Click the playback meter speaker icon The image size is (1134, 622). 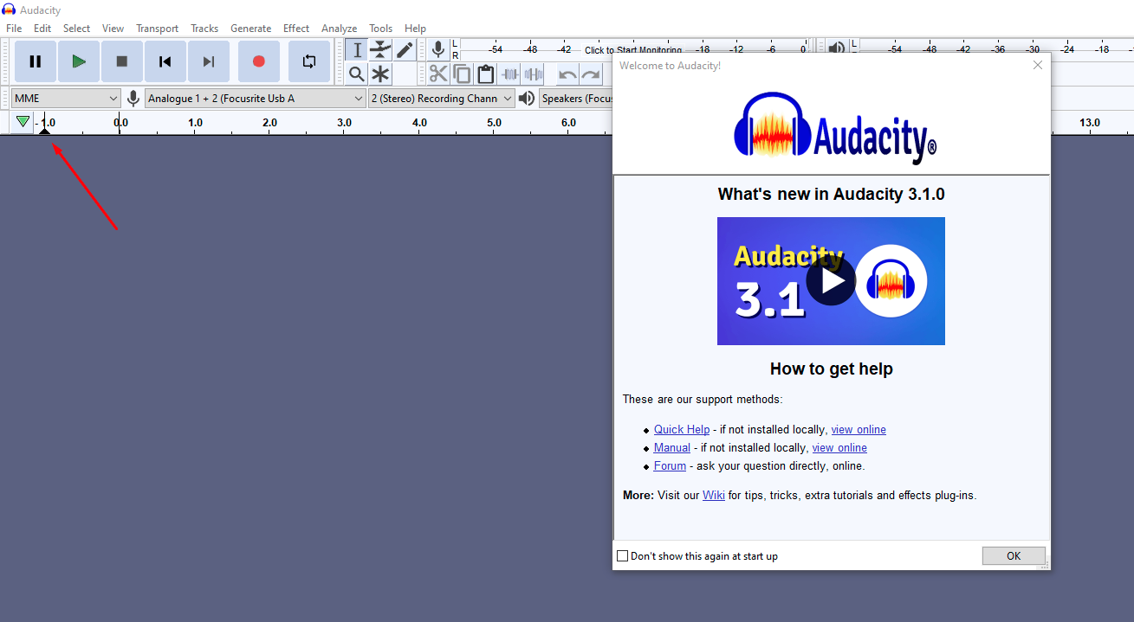pyautogui.click(x=836, y=48)
